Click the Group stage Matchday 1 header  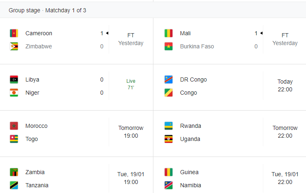47,10
